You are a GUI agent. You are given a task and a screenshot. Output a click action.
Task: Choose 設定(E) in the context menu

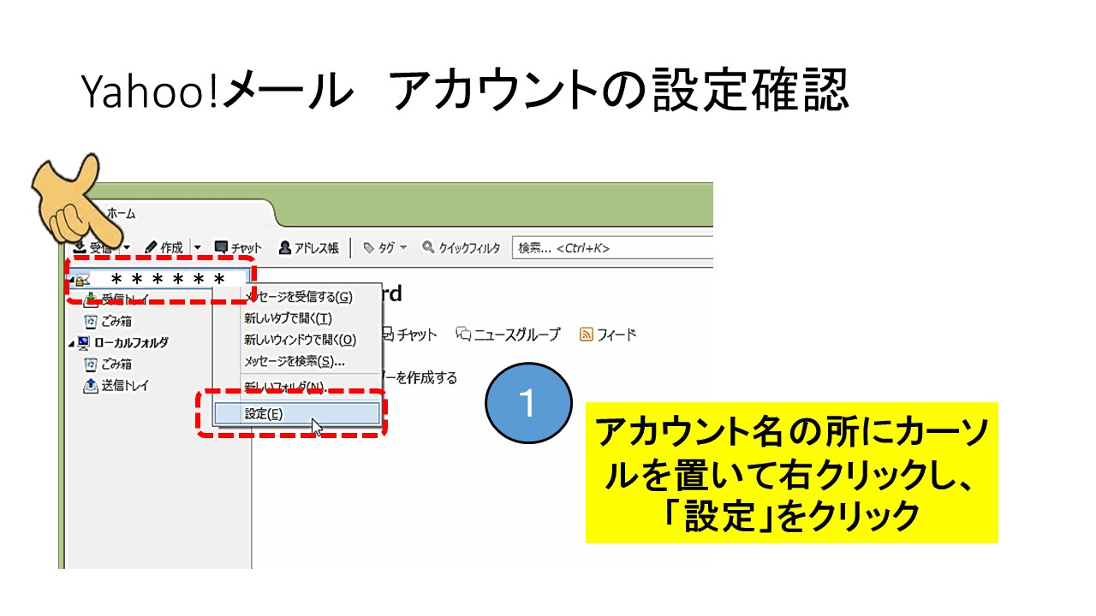pos(298,413)
